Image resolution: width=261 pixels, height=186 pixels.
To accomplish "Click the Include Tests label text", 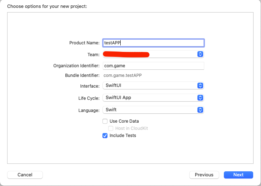I will pyautogui.click(x=123, y=136).
